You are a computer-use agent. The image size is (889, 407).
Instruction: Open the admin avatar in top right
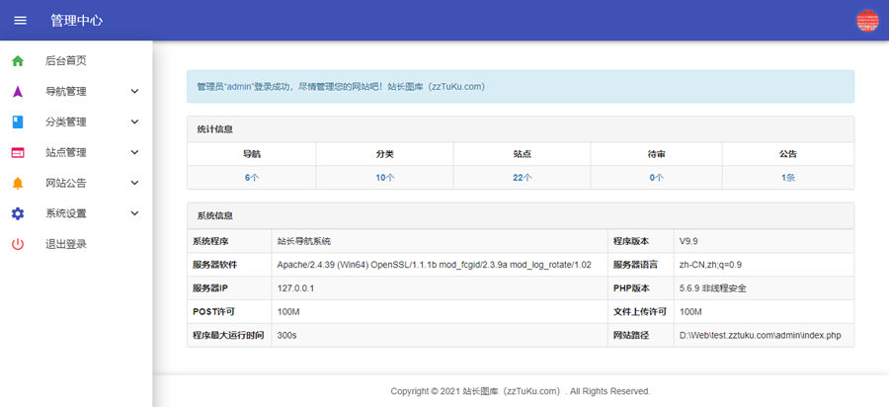[866, 21]
